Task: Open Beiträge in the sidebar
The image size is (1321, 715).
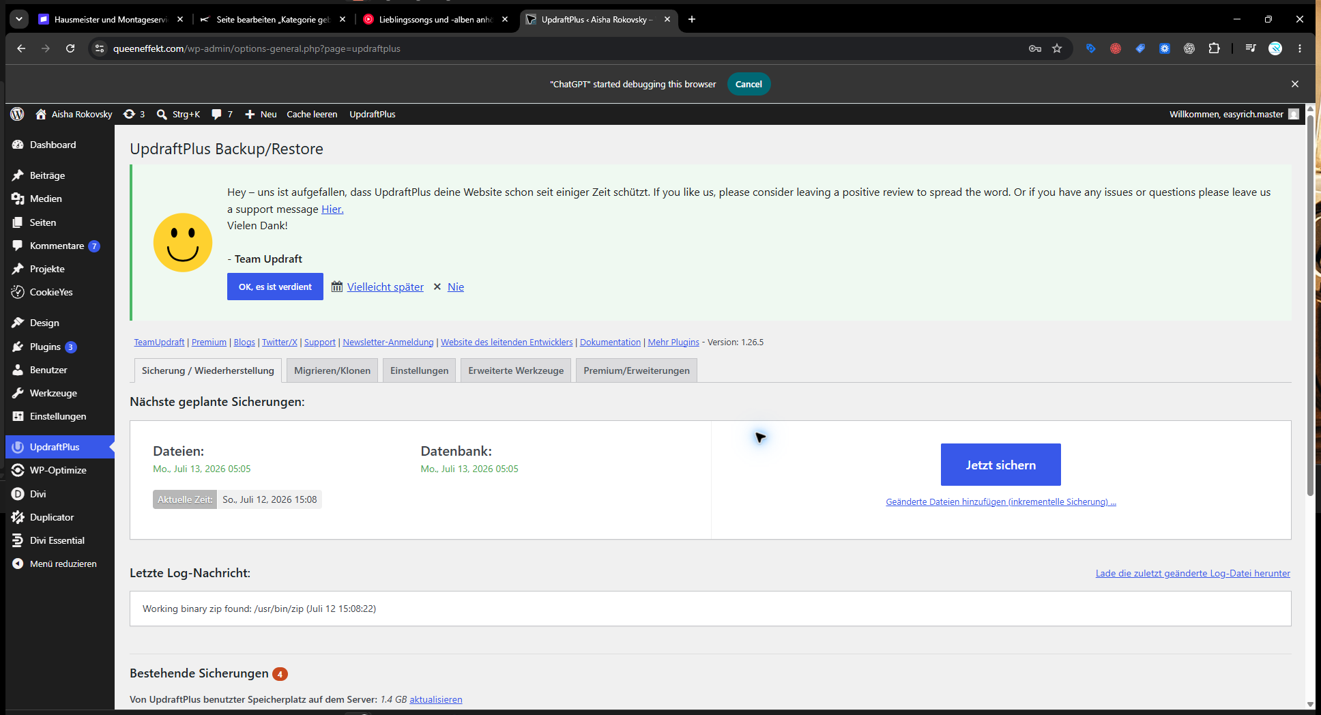Action: (x=47, y=175)
